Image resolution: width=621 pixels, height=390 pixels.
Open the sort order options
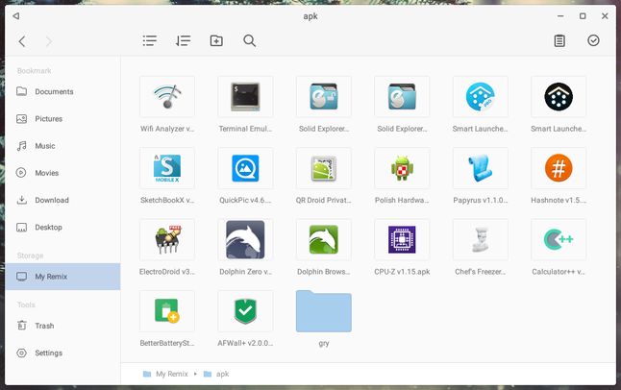pos(183,40)
